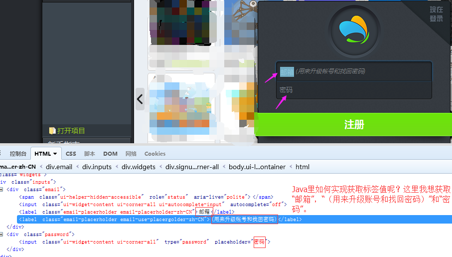Screen dimensions: 452x257
Task: Focus the 密码 password input field
Action: coord(354,90)
